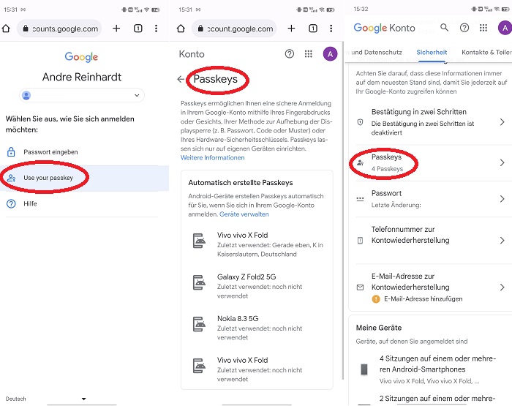Tap home icon in left phone browser
Screen dimensions: 512x406
(6, 29)
